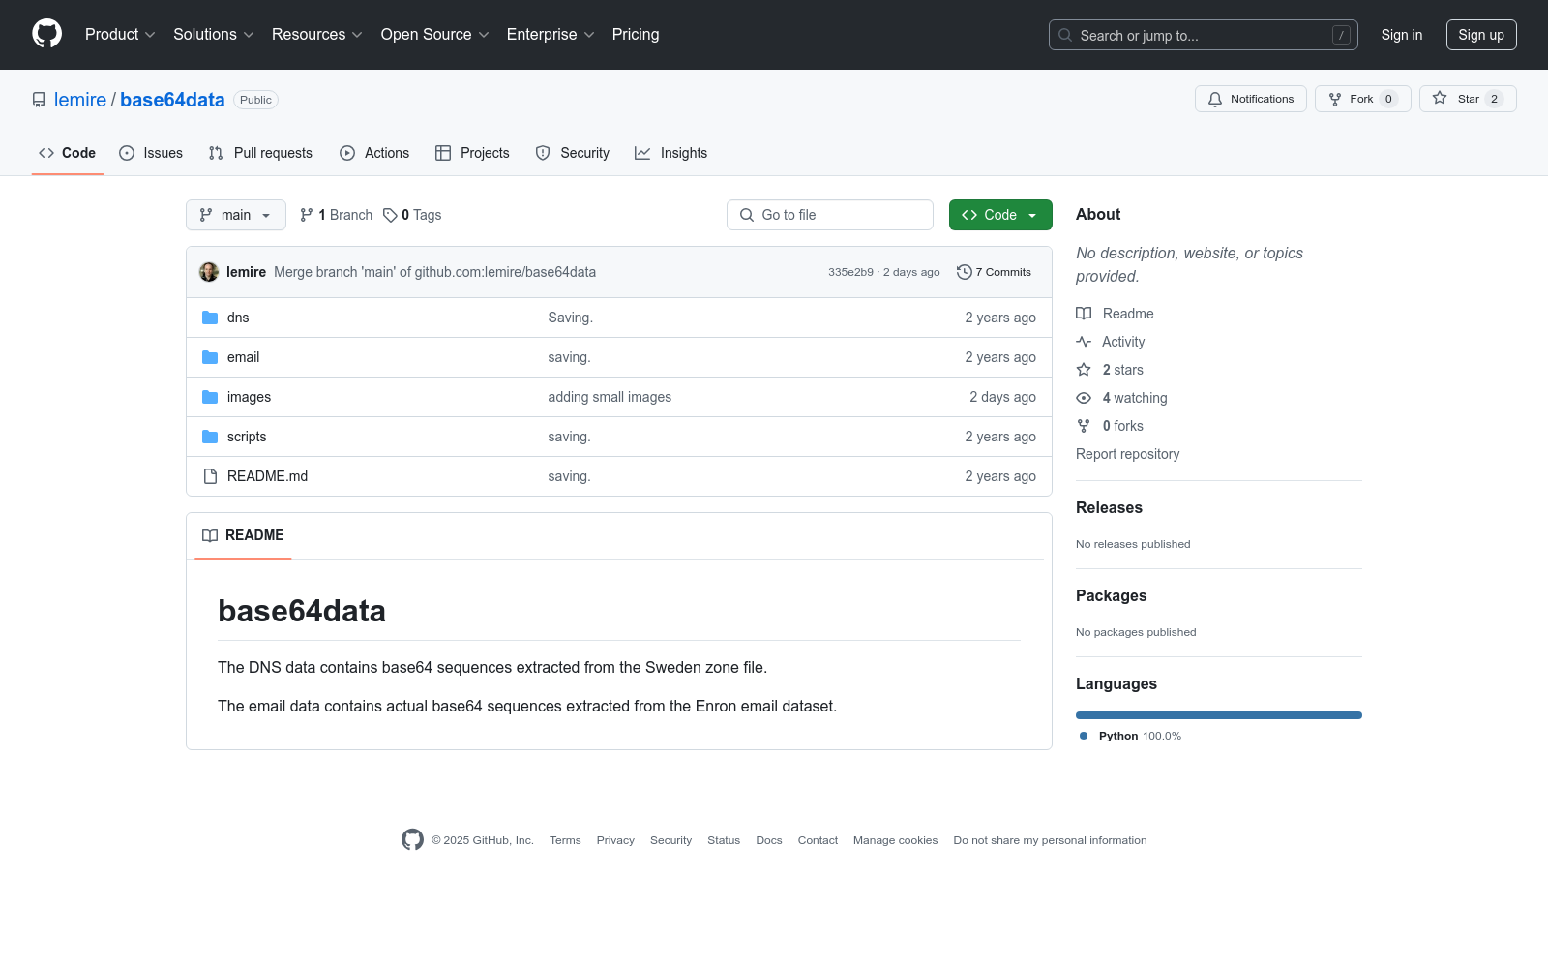Open the base64data repository link
Screen dimensions: 1548x968
pyautogui.click(x=172, y=100)
